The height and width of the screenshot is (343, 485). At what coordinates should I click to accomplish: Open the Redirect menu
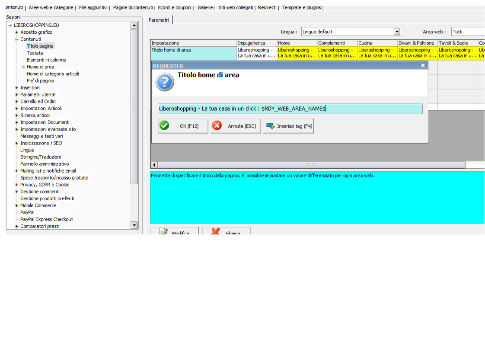click(x=267, y=7)
